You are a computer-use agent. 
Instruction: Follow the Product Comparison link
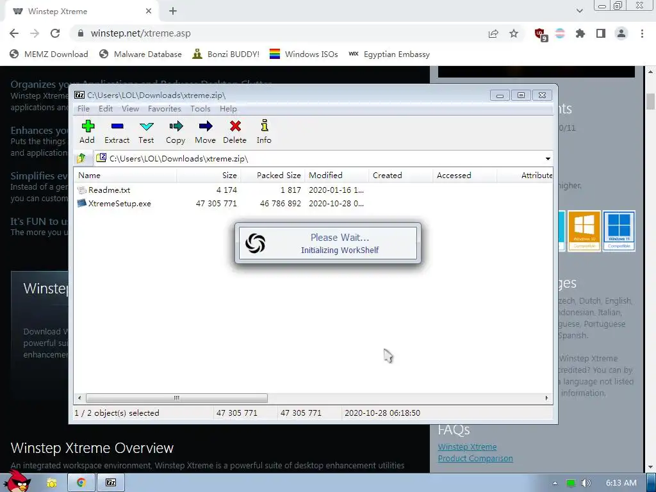[475, 459]
